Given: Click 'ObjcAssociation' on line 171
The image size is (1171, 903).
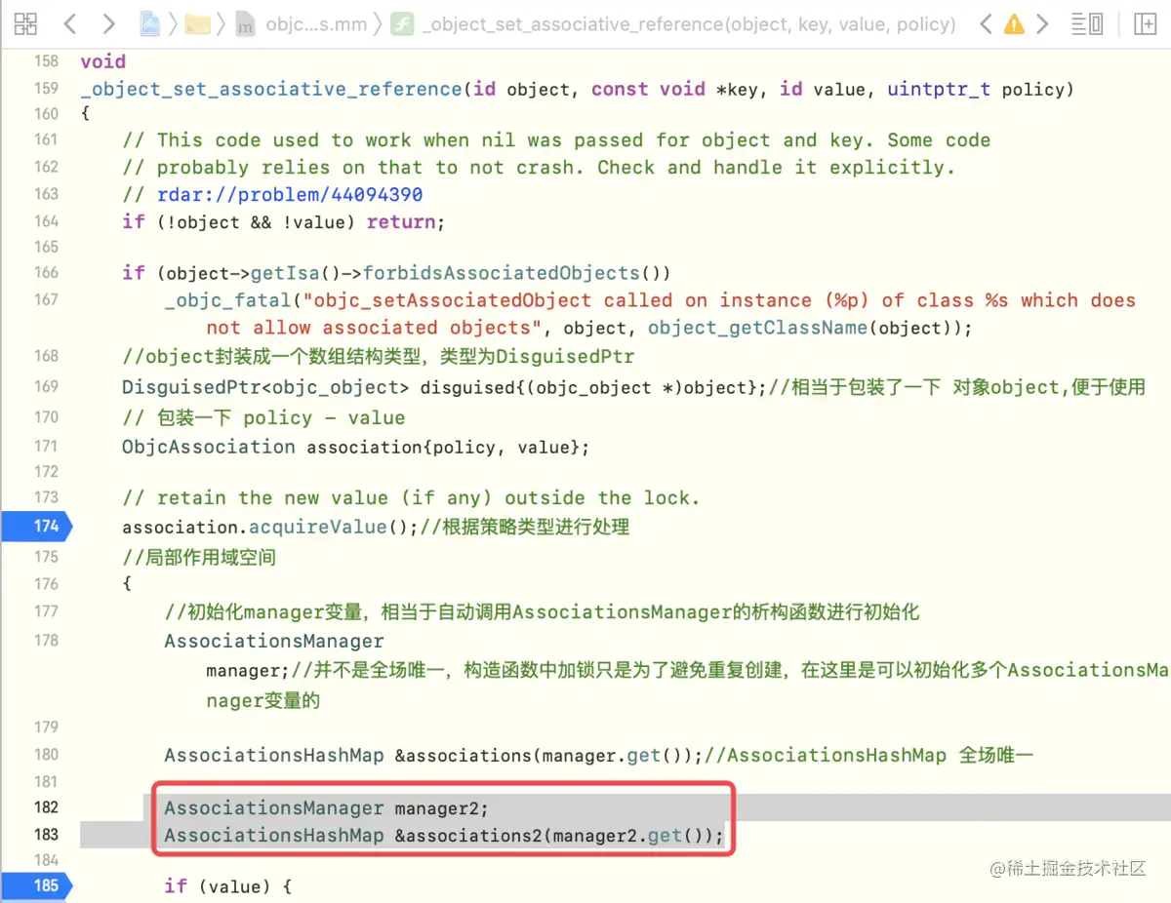Looking at the screenshot, I should [209, 447].
